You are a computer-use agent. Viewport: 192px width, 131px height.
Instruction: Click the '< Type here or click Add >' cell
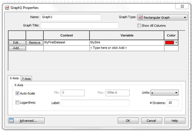point(127,48)
